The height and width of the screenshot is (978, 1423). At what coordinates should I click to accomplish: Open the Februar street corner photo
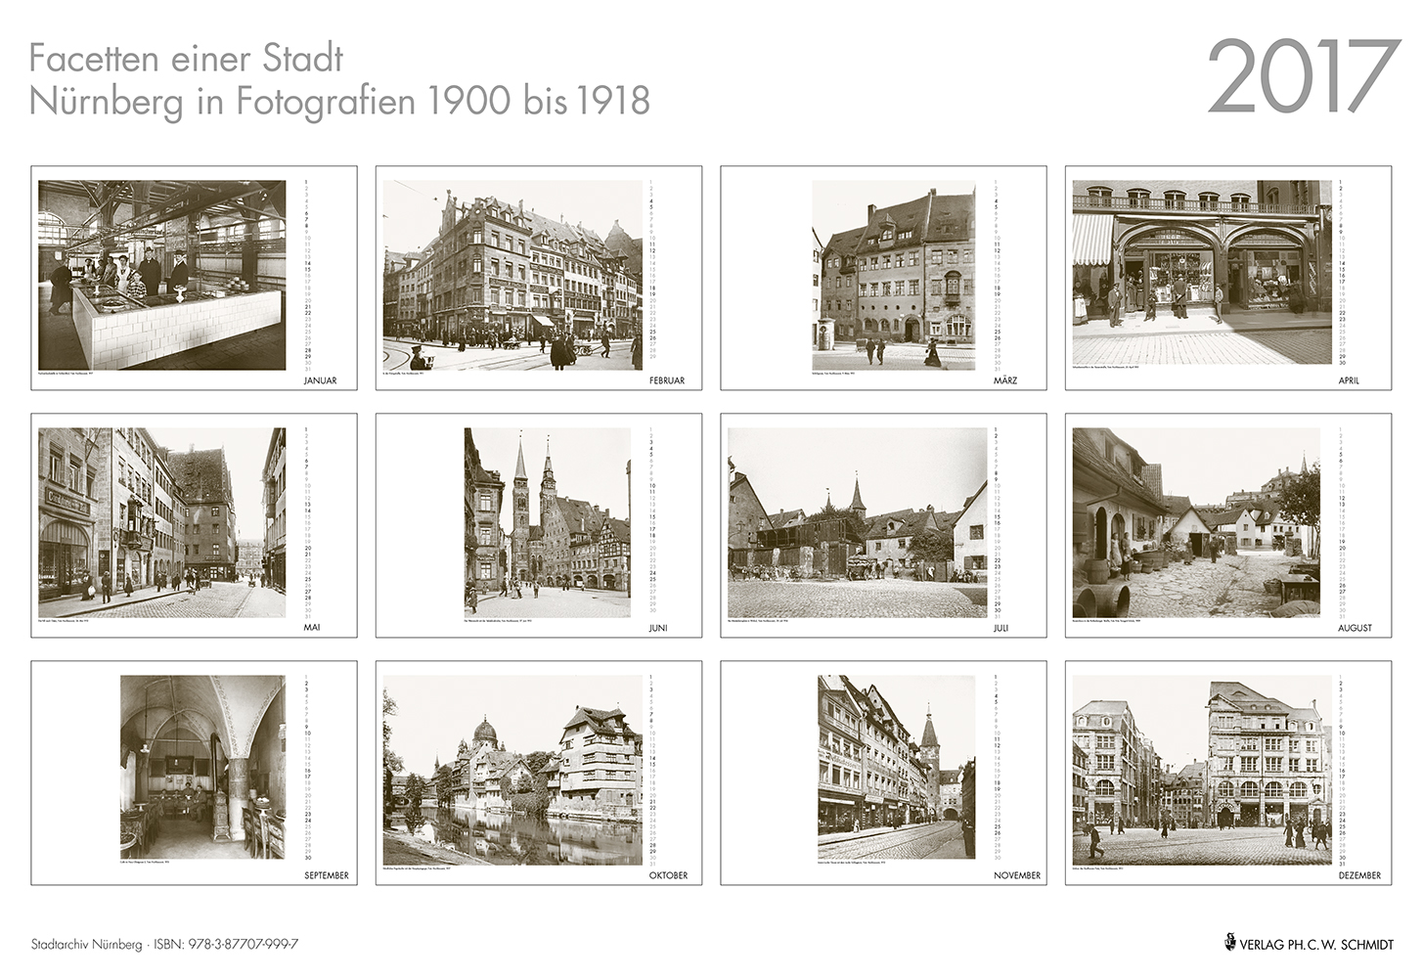512,275
